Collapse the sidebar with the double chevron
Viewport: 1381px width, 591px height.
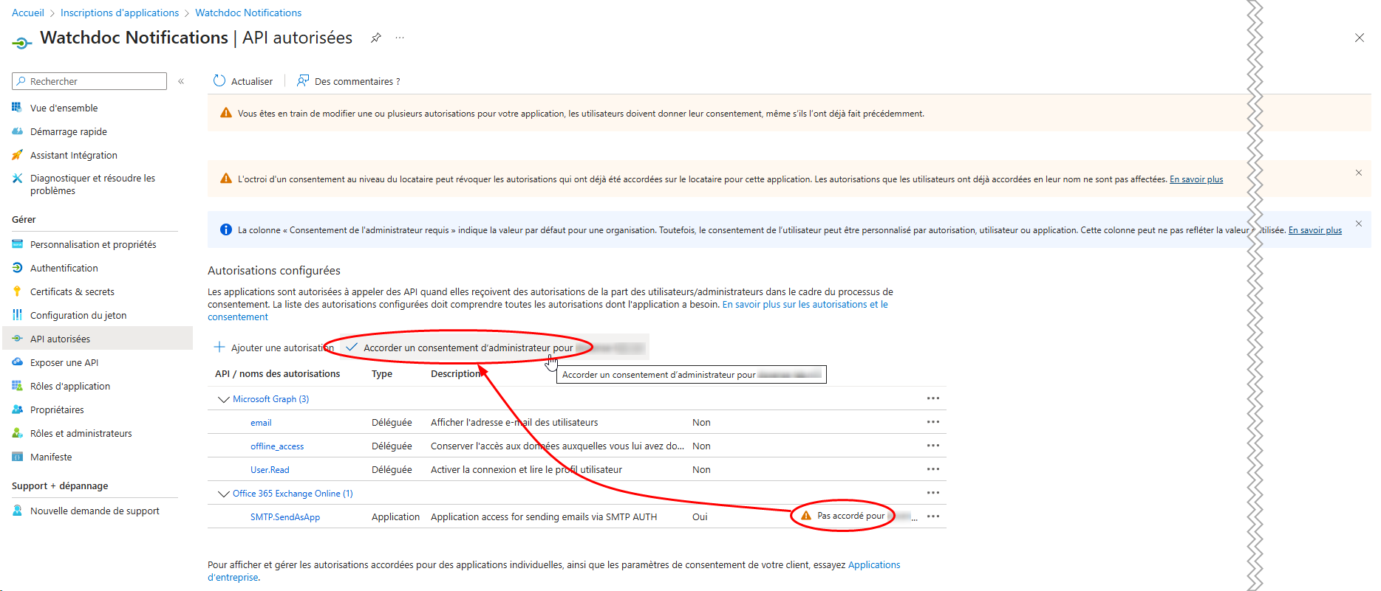181,81
